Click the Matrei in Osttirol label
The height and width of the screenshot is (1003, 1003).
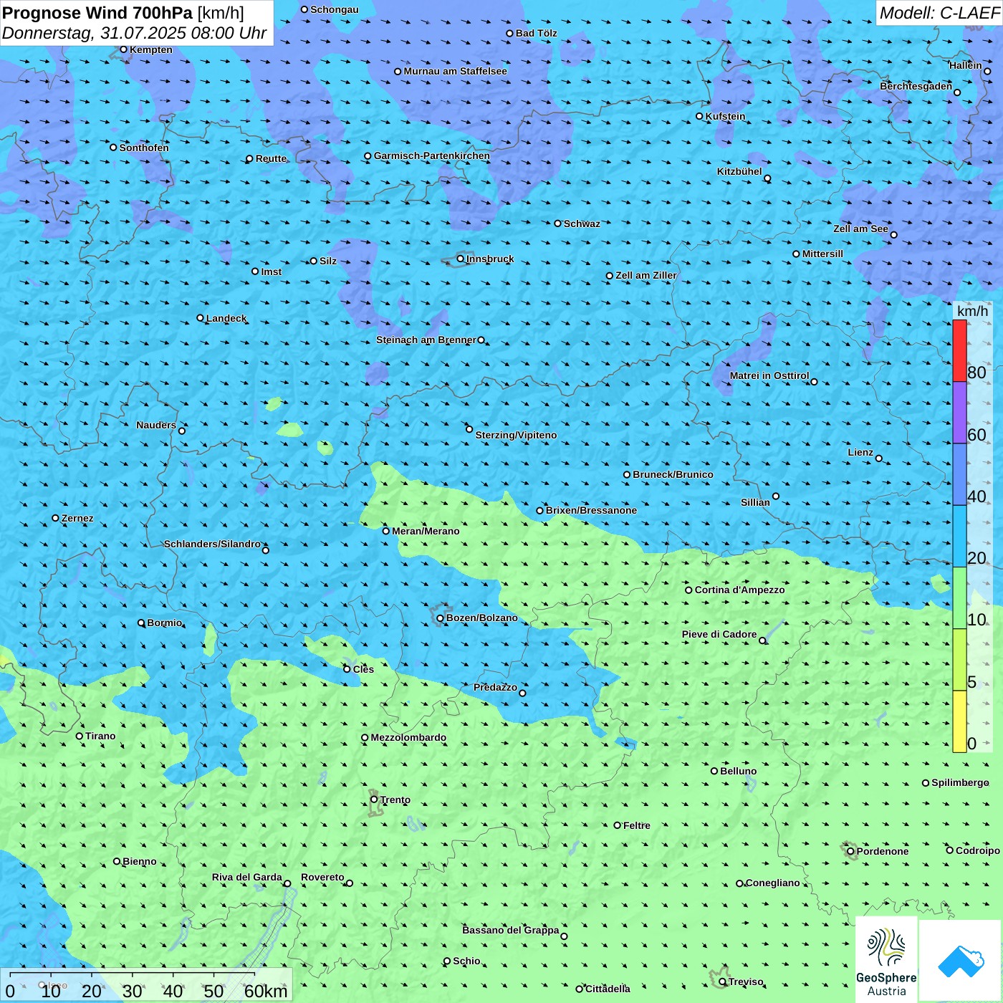[769, 375]
